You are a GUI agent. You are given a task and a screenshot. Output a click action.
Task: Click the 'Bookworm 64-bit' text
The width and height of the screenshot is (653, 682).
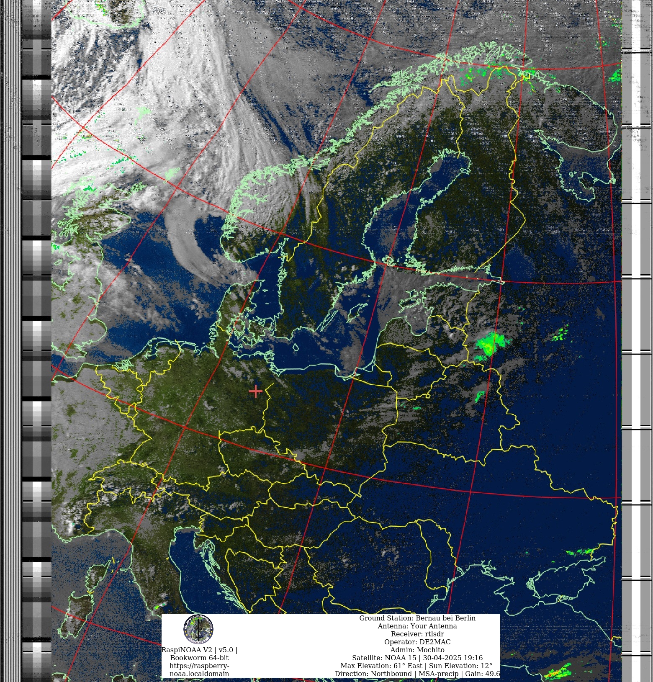tap(199, 658)
